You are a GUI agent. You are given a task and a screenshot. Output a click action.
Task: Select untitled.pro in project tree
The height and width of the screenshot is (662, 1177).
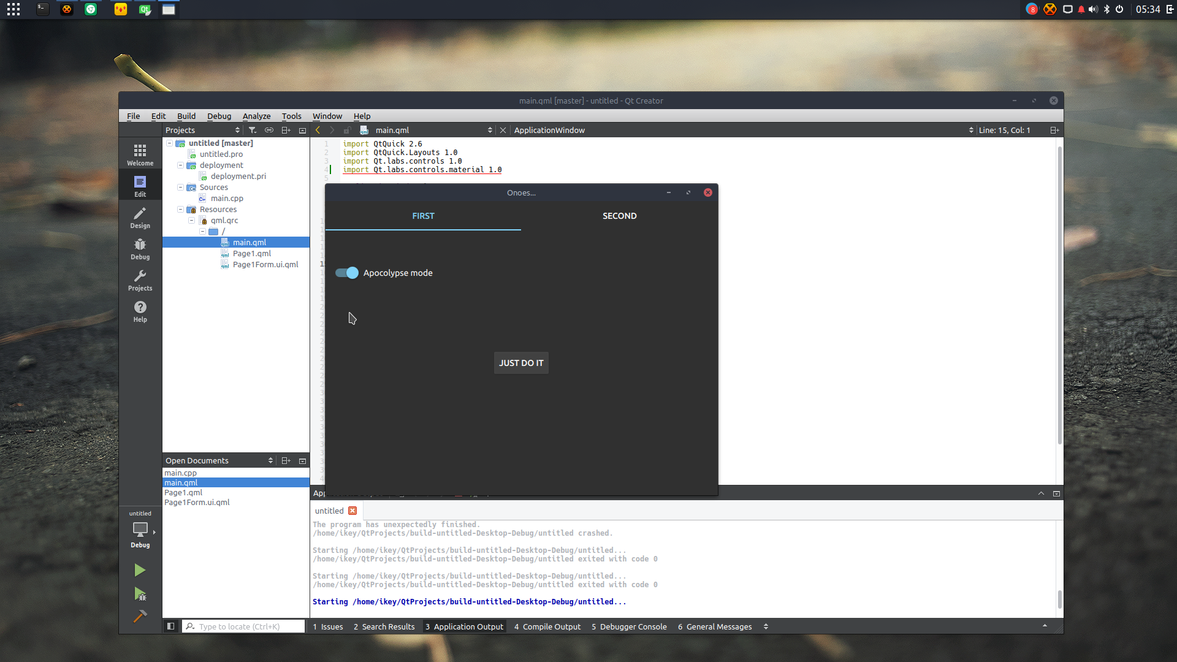coord(221,154)
